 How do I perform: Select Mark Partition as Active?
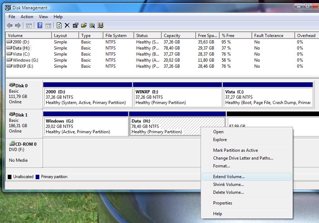pos(247,150)
